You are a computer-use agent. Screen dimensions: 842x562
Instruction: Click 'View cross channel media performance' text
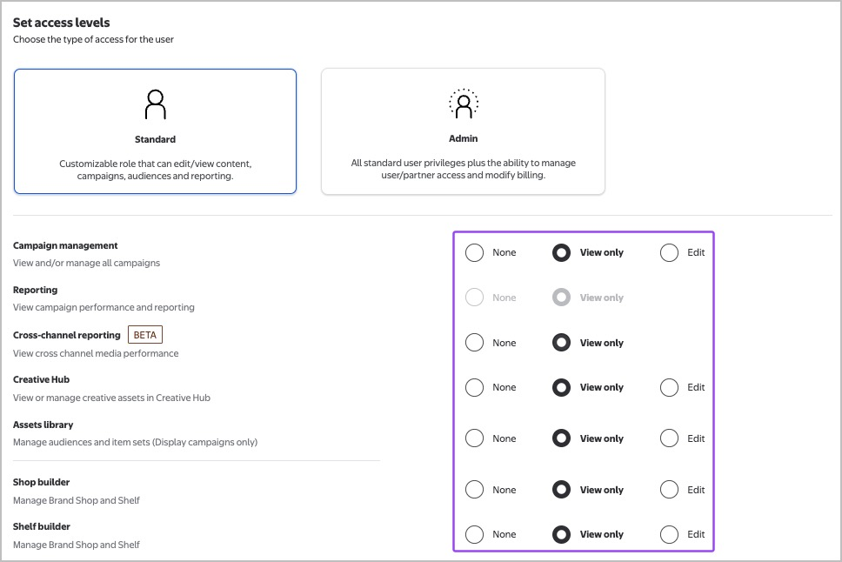tap(96, 353)
